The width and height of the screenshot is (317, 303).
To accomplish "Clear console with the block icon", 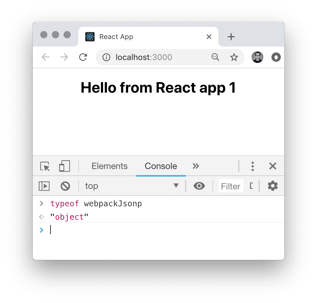I will tap(65, 186).
